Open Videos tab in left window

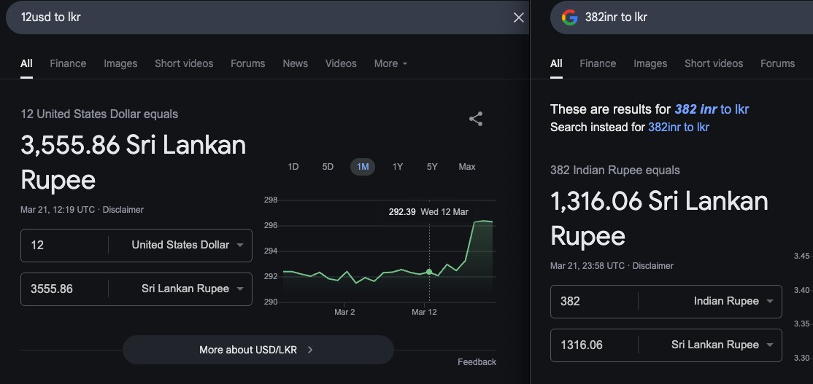[x=341, y=63]
